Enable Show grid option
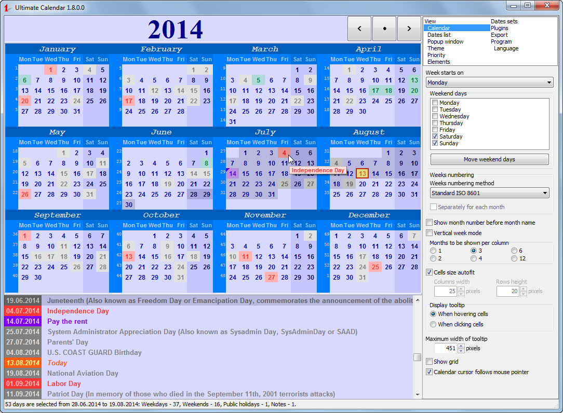 pos(429,362)
